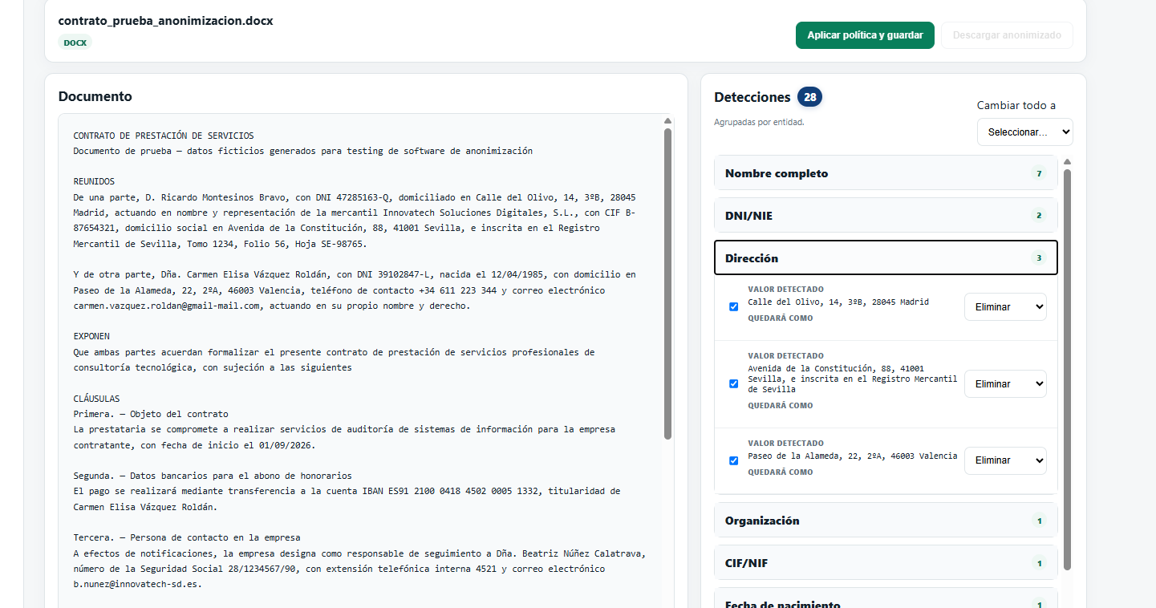This screenshot has height=608, width=1156.
Task: Expand the DNI/NIE detections group
Action: tap(886, 216)
